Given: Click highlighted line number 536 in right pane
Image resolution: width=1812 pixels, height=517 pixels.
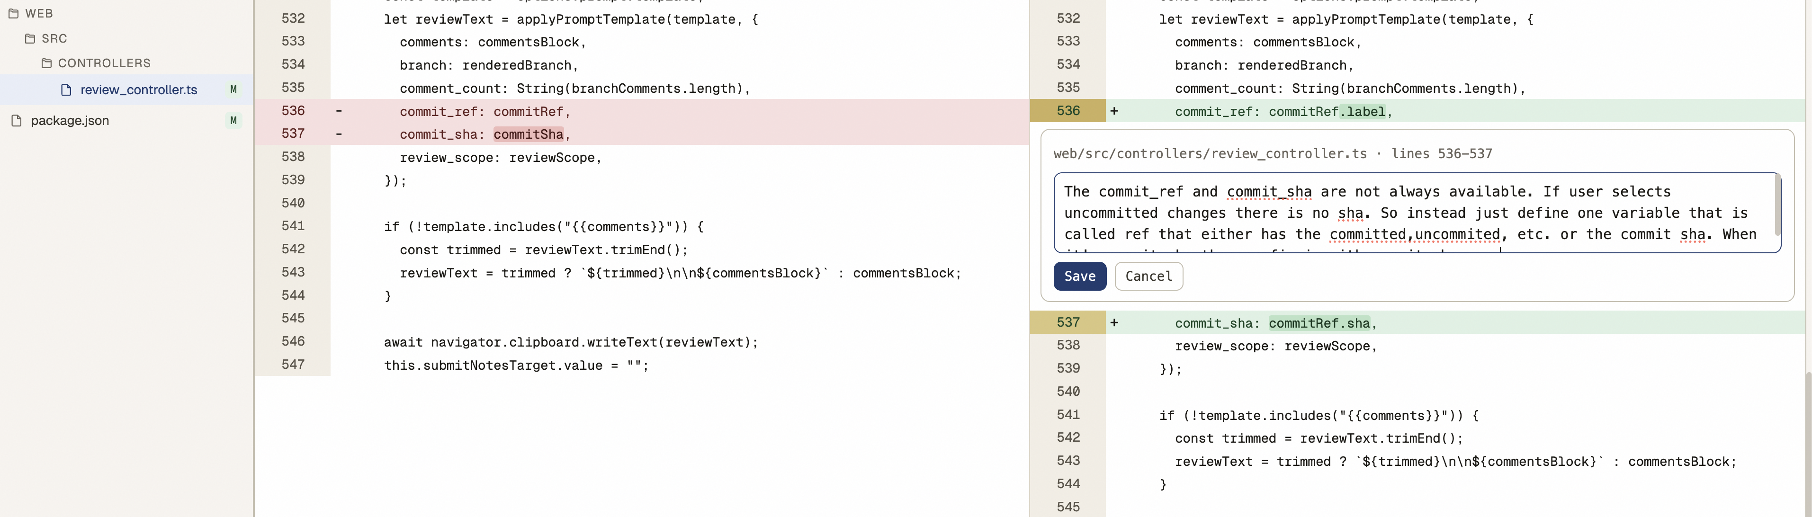Looking at the screenshot, I should pyautogui.click(x=1068, y=110).
